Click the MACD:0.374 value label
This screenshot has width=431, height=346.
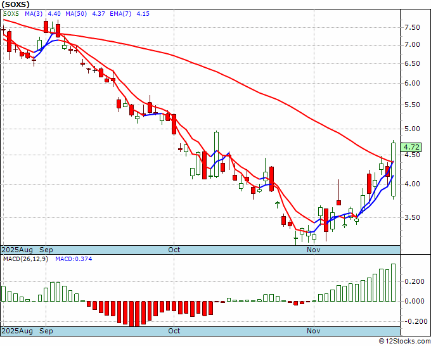74,259
